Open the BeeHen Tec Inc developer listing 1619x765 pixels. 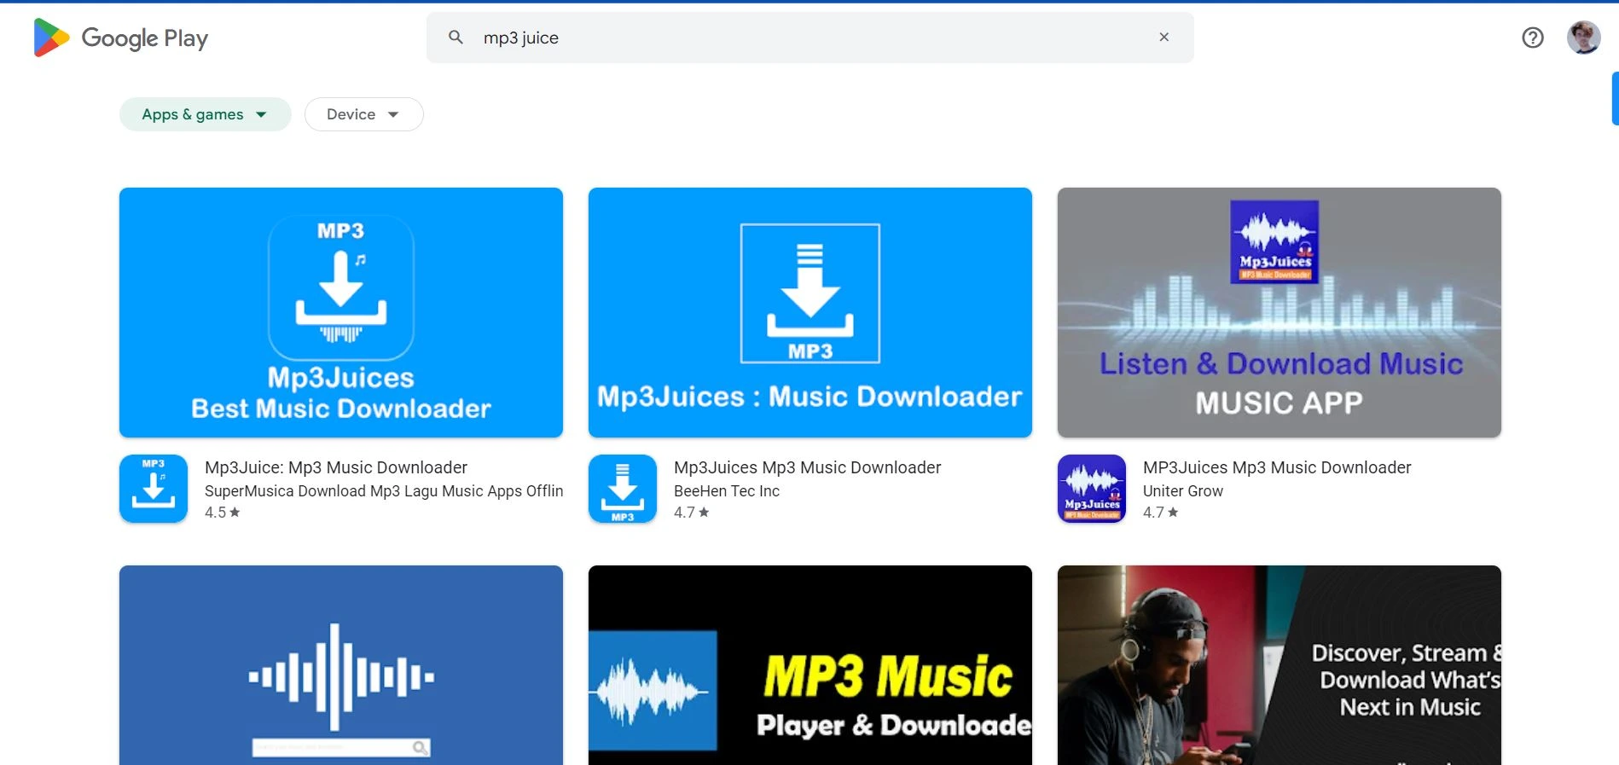click(727, 491)
